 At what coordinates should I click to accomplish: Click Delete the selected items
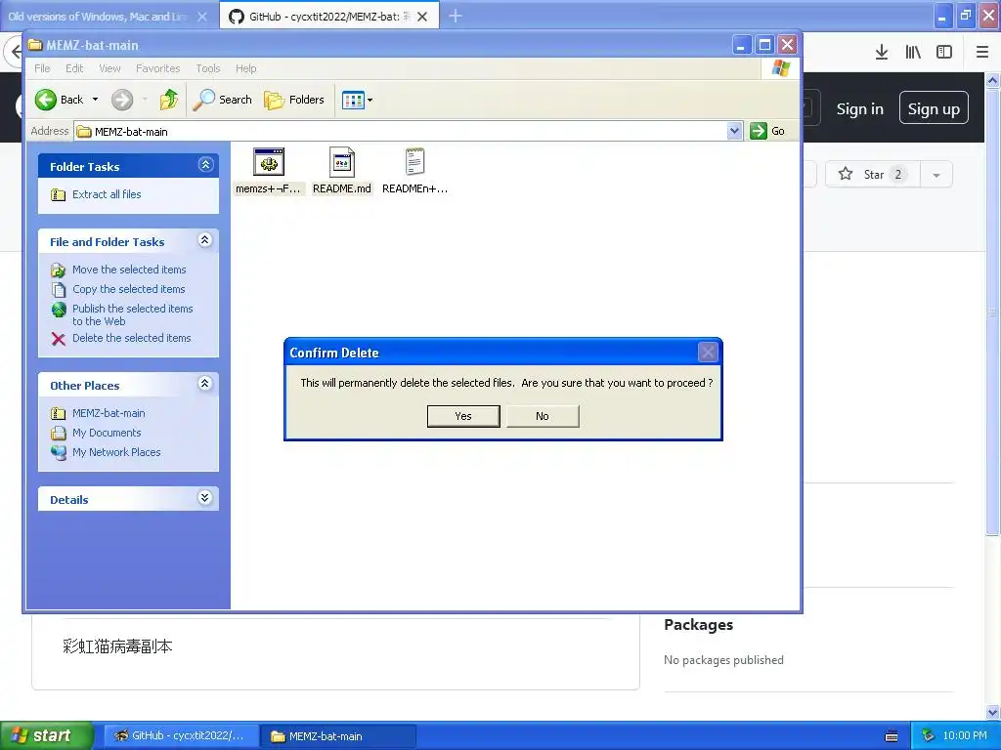point(132,338)
